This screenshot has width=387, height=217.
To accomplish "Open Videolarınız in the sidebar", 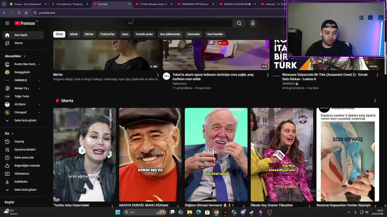I will click(23, 174).
